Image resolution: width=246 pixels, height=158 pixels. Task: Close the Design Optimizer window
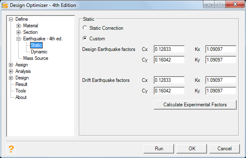click(x=235, y=4)
